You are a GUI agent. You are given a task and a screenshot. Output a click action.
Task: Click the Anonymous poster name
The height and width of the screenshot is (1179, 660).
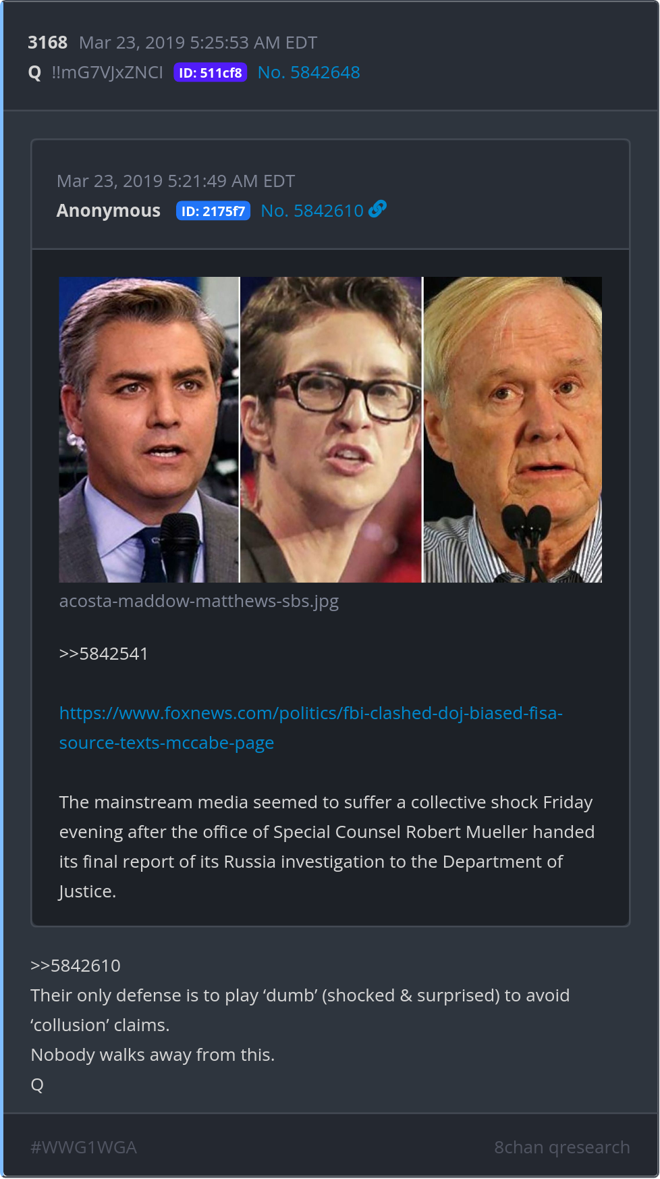pos(109,211)
